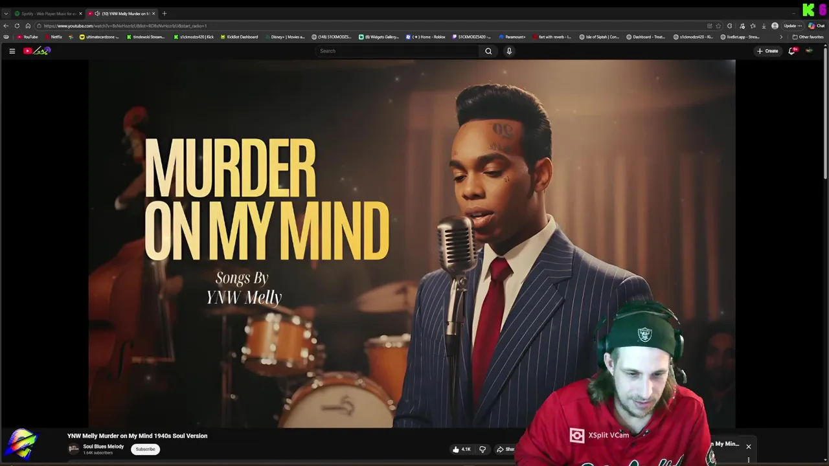The height and width of the screenshot is (466, 829).
Task: Open the livebot.app bookmark
Action: [740, 37]
